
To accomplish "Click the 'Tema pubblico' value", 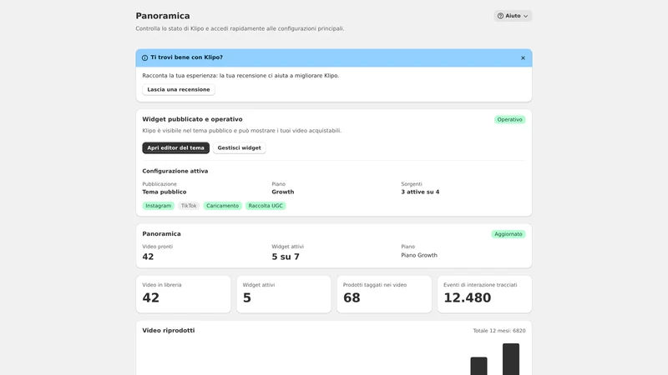I will point(164,192).
